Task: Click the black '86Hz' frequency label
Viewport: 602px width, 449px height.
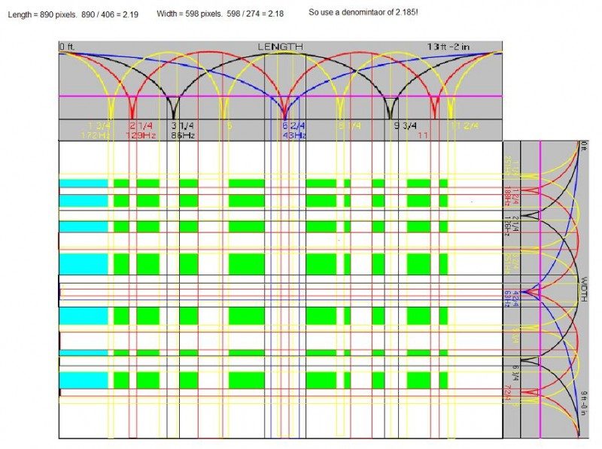Action: pyautogui.click(x=183, y=135)
